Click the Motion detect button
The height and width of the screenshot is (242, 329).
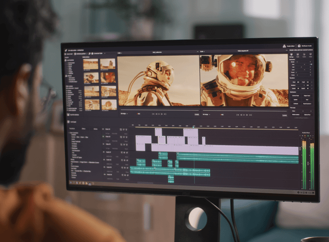pyautogui.click(x=296, y=115)
